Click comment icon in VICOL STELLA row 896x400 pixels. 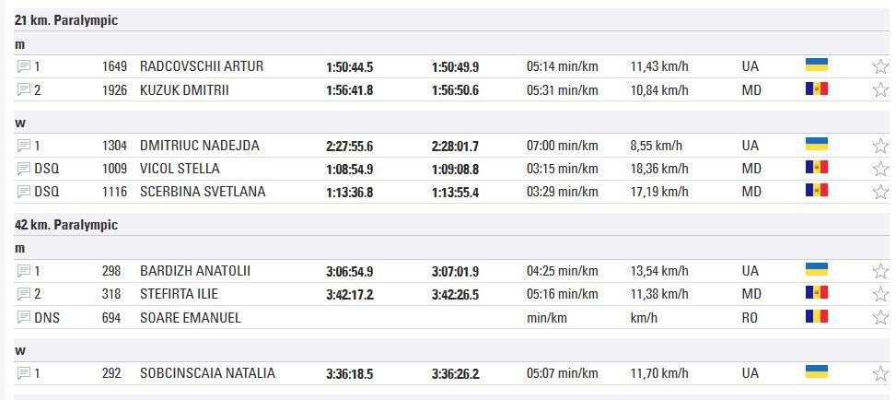point(24,169)
